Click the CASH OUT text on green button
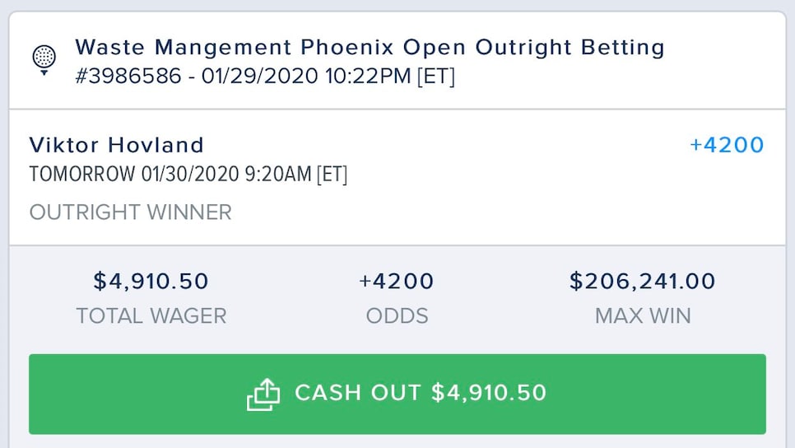This screenshot has width=795, height=448. coord(358,393)
